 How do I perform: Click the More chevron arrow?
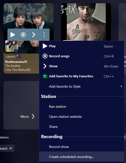(x=33, y=116)
